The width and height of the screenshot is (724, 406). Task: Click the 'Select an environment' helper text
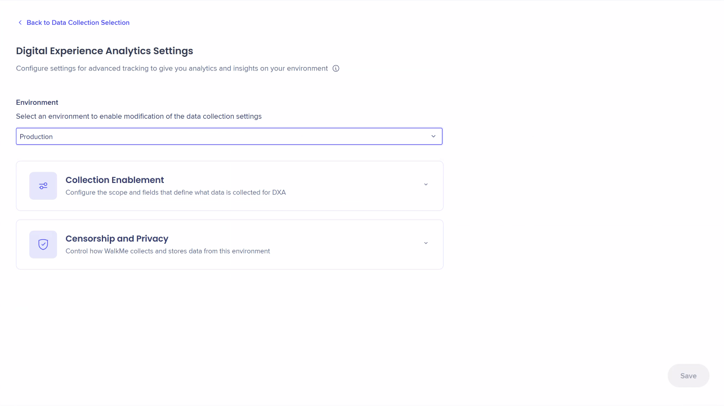pos(138,117)
